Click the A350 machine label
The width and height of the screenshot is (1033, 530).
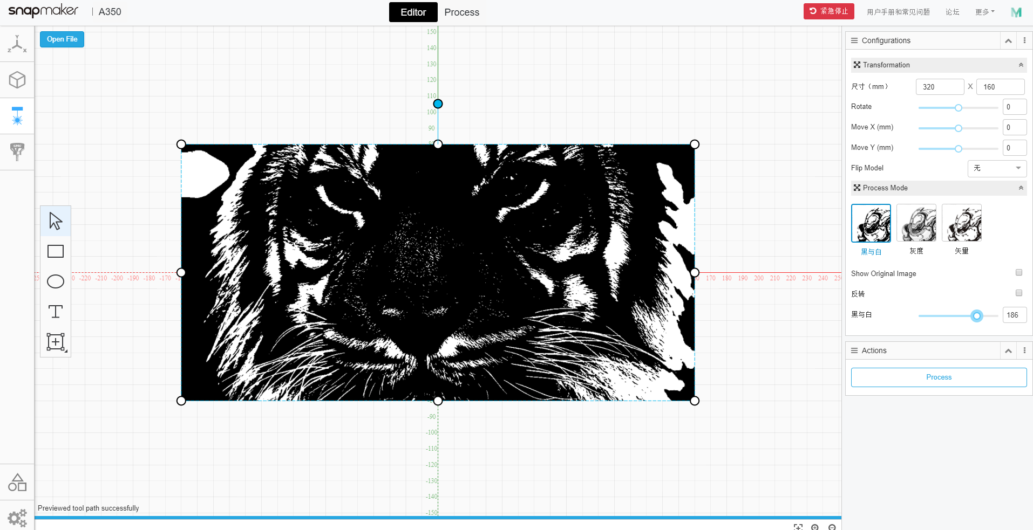click(110, 12)
